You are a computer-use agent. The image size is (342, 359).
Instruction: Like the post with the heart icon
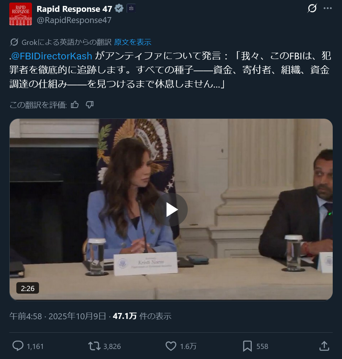pyautogui.click(x=171, y=346)
